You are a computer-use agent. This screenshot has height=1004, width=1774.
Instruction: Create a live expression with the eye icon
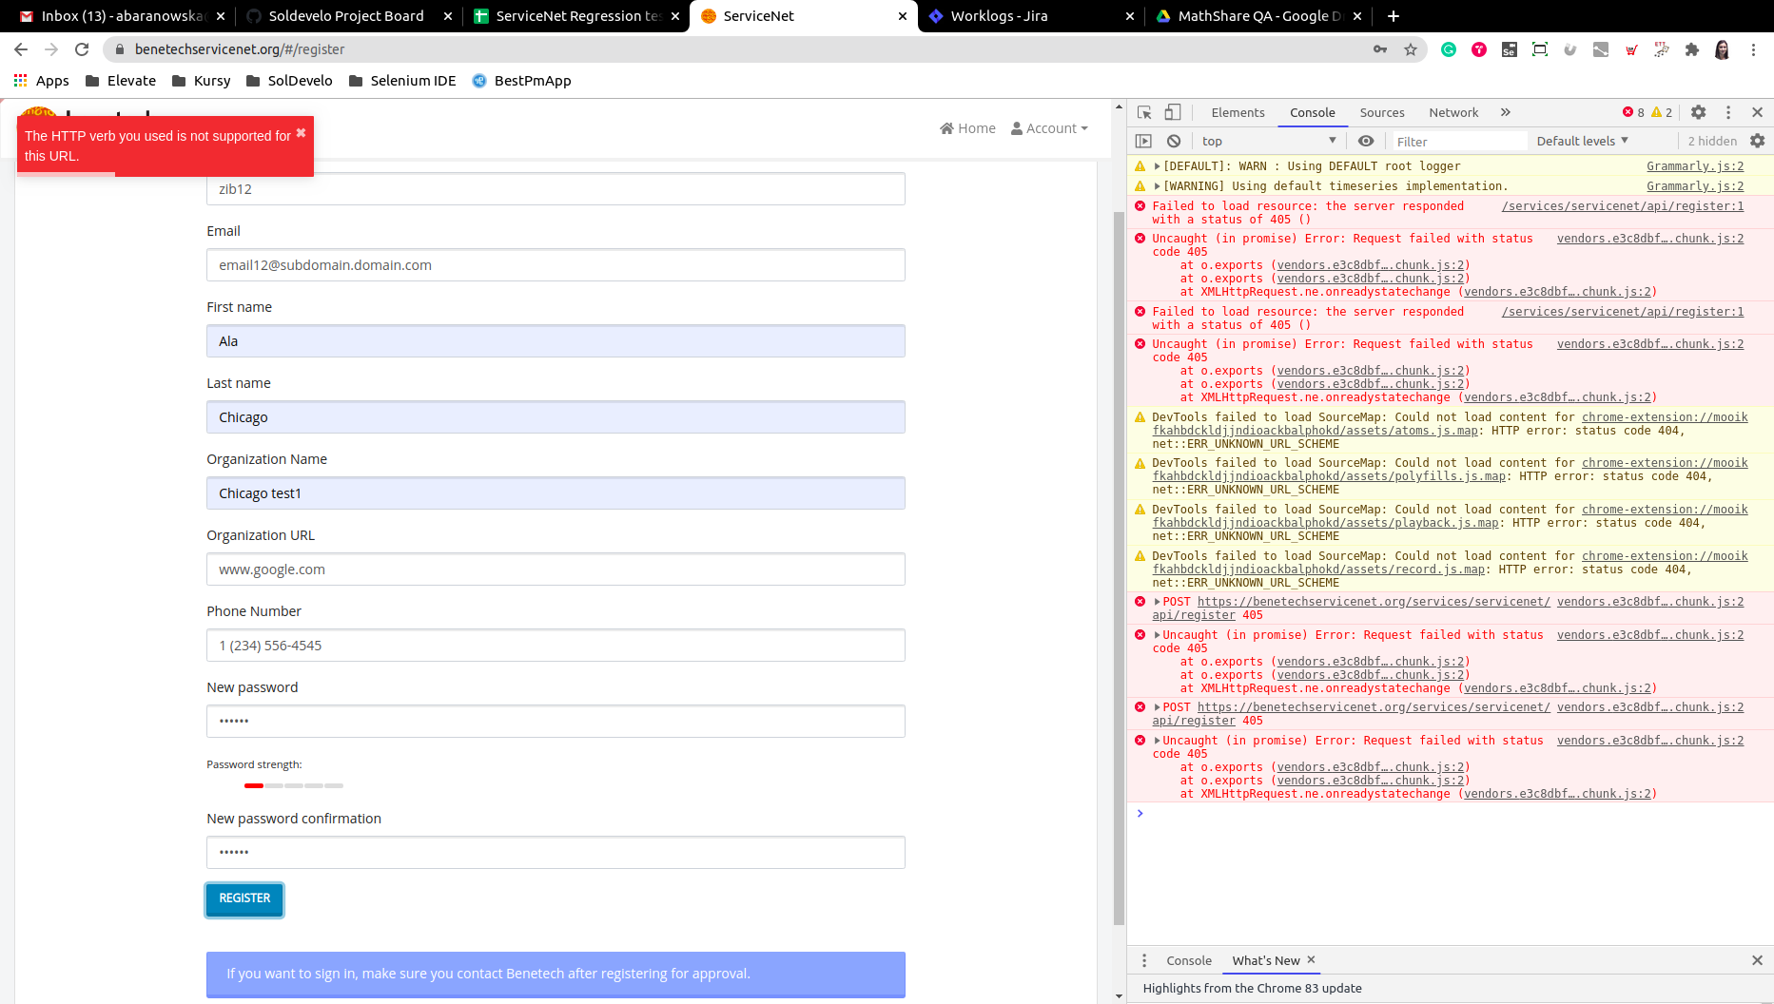coord(1367,140)
